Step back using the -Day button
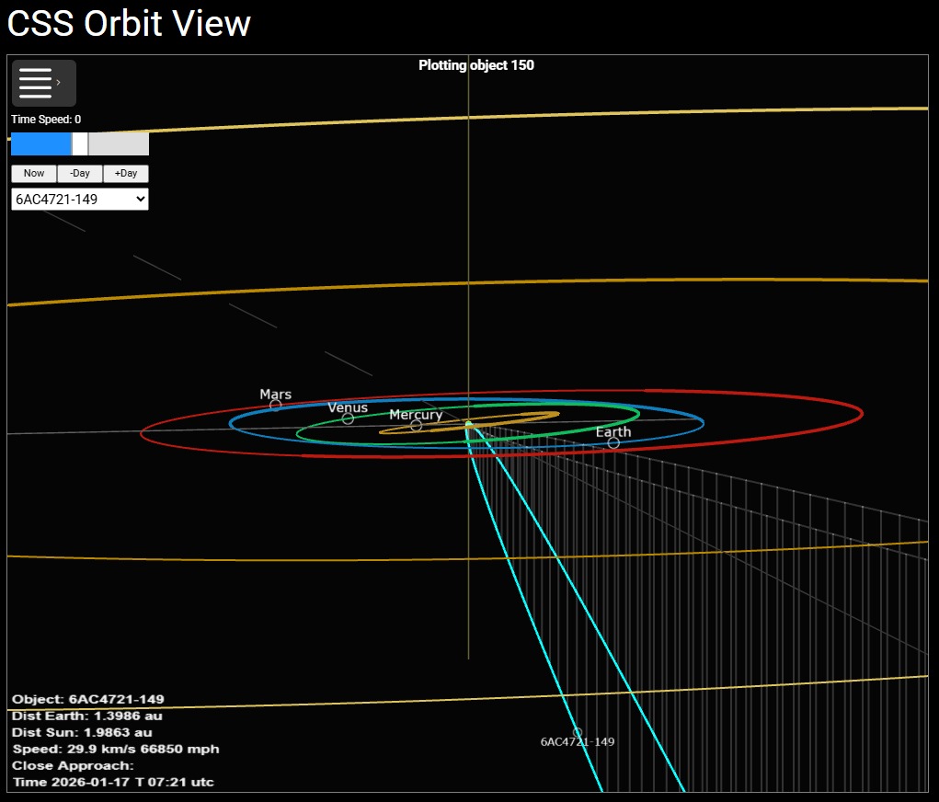939x802 pixels. (80, 173)
